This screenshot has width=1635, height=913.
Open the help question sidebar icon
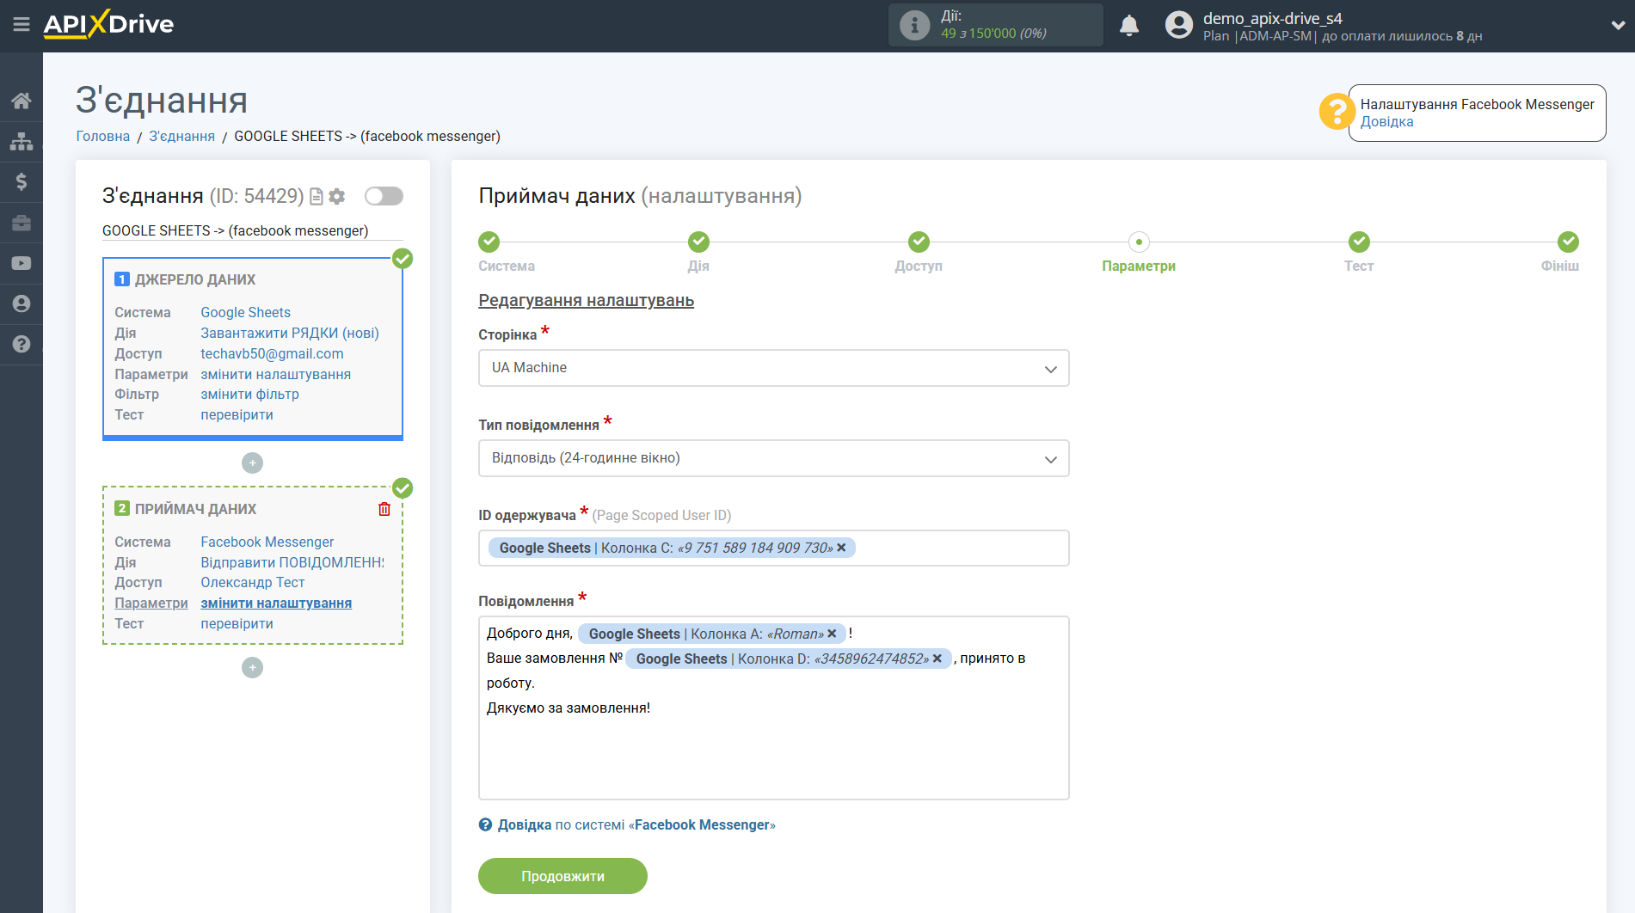click(x=22, y=344)
